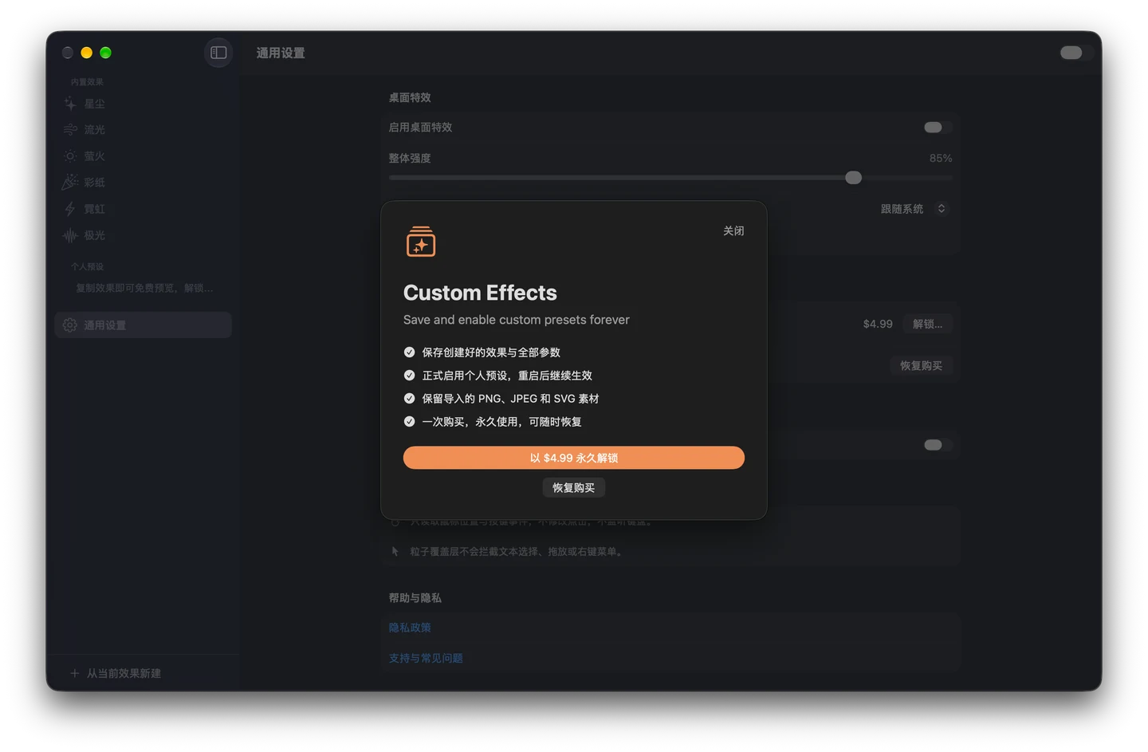This screenshot has width=1148, height=752.
Task: Select the 星尘 sparkle effect icon
Action: point(70,104)
